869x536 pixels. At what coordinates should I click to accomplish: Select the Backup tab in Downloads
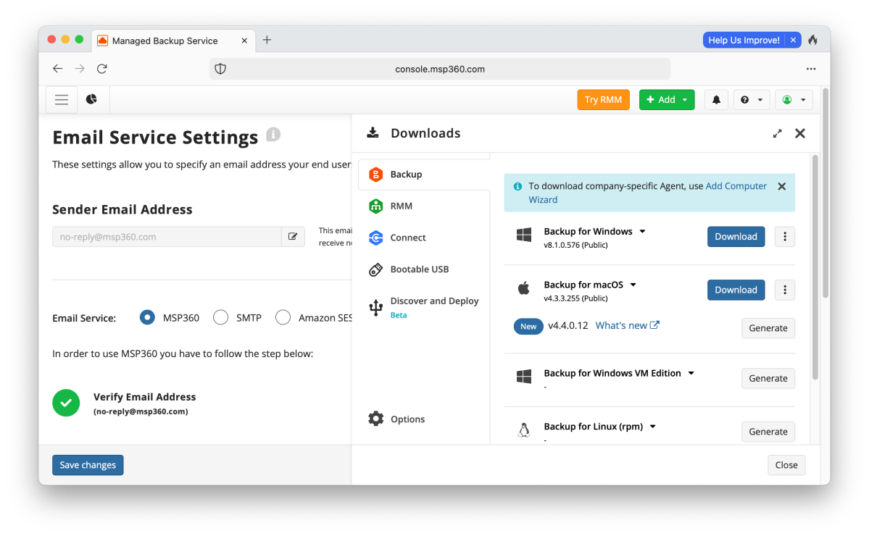(x=424, y=175)
